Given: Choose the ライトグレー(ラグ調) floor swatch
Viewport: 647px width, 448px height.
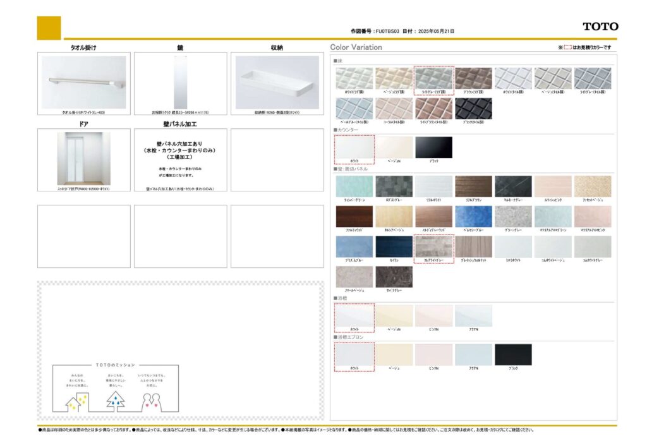Looking at the screenshot, I should [x=433, y=78].
